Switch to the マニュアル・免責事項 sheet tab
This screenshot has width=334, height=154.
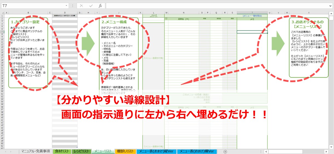[35, 152]
